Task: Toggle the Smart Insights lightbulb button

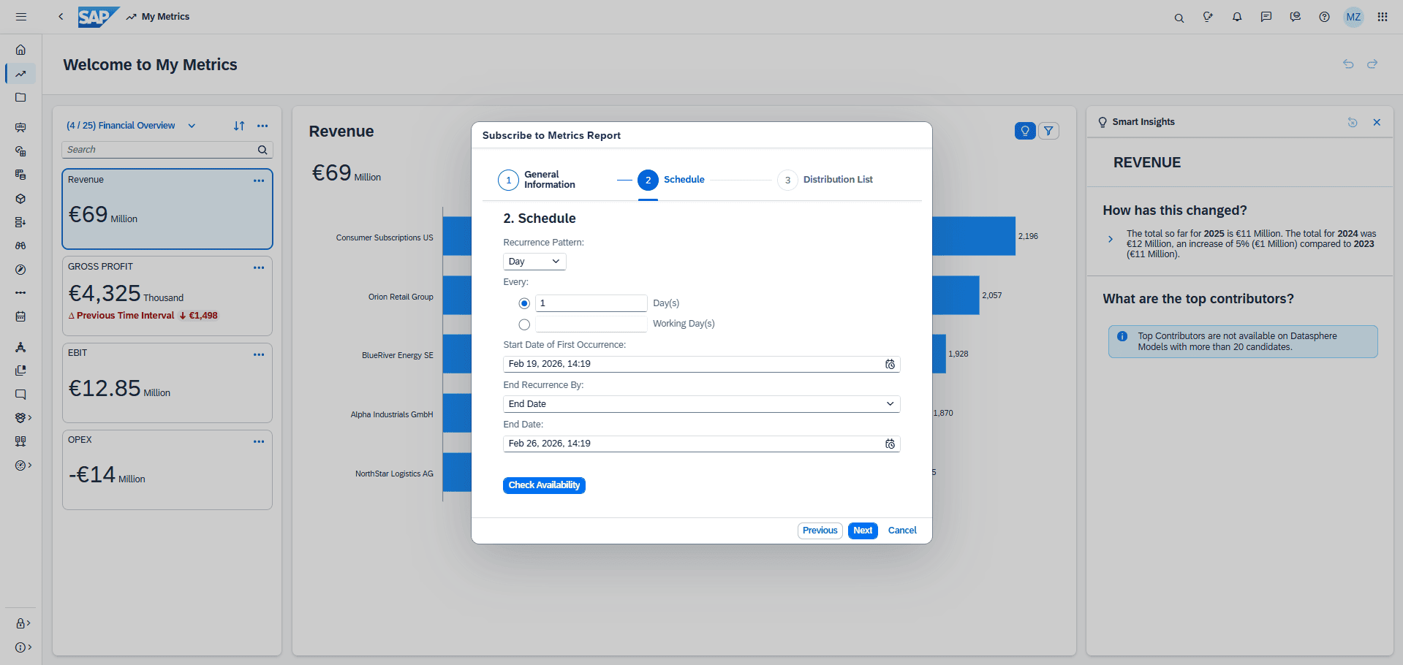Action: pos(1025,131)
